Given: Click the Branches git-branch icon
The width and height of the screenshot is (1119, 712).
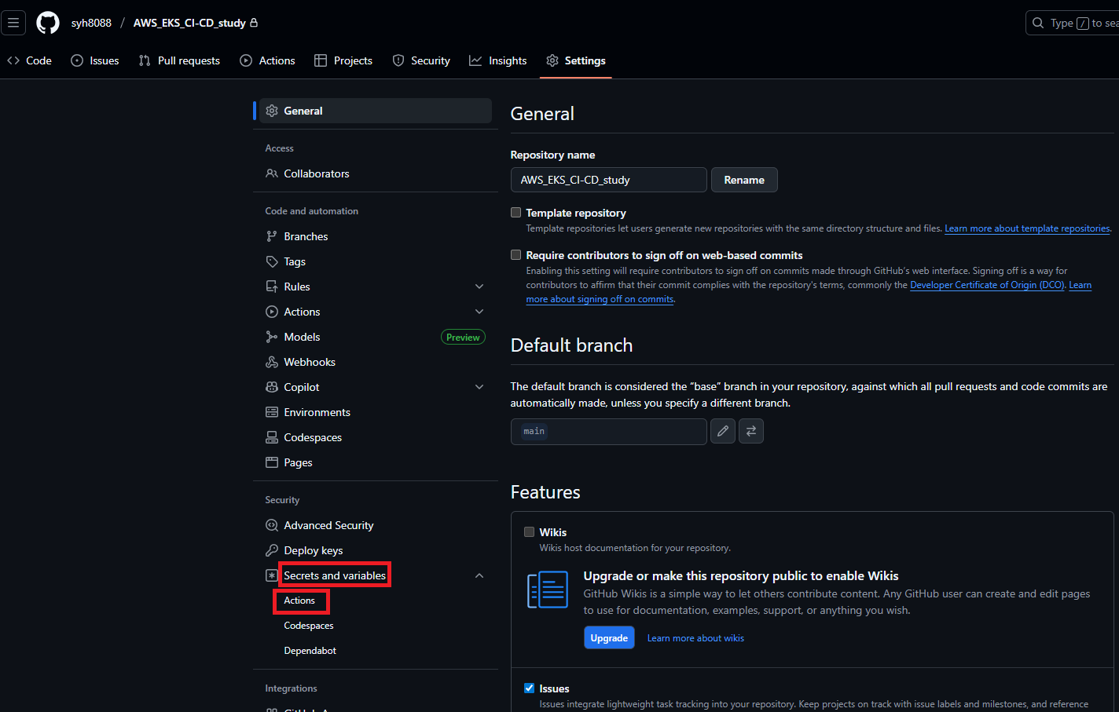Looking at the screenshot, I should tap(272, 236).
